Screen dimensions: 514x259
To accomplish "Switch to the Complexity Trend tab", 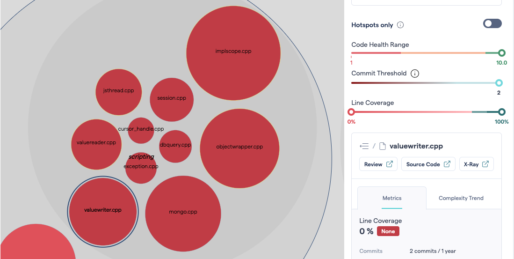I will [461, 198].
